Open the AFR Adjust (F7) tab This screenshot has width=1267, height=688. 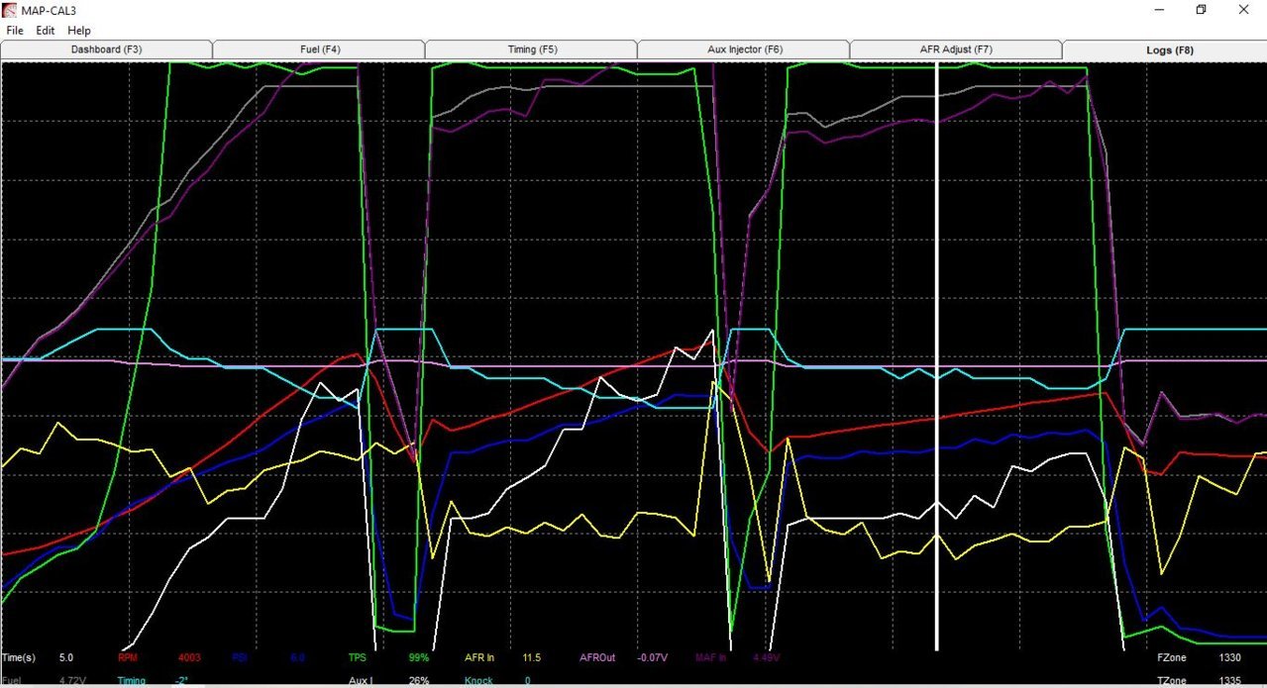[956, 49]
